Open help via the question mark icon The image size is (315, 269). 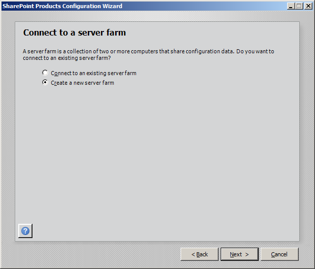click(25, 231)
